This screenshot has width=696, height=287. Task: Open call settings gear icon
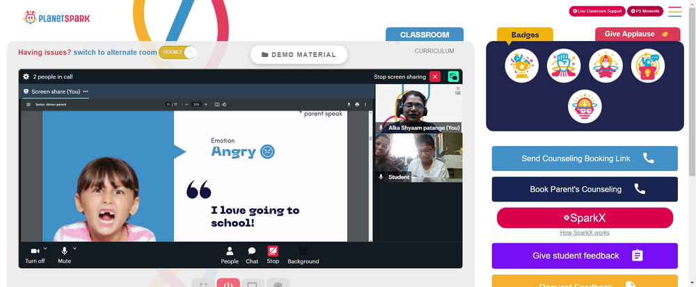coord(26,76)
